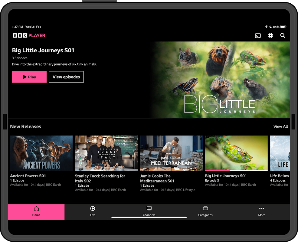Click the Big Little Journeys S01 hero heading
298x242 pixels.
[43, 50]
